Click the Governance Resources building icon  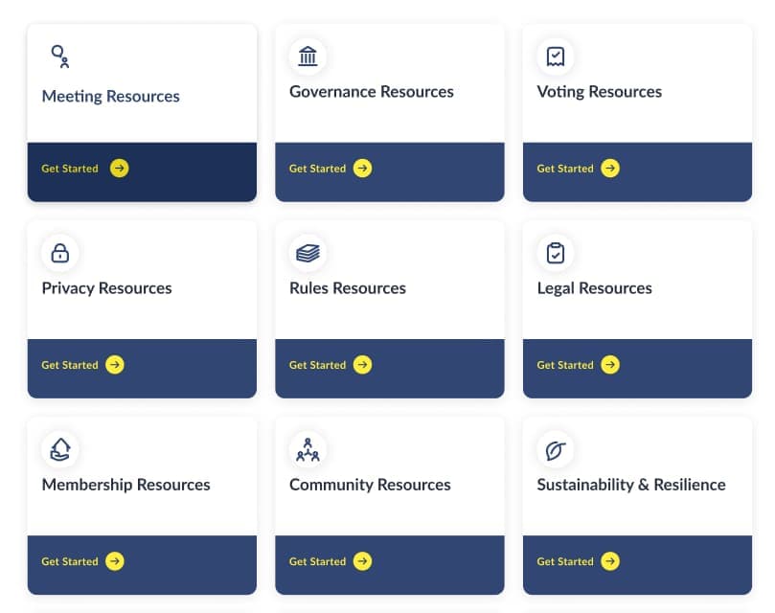(x=308, y=57)
